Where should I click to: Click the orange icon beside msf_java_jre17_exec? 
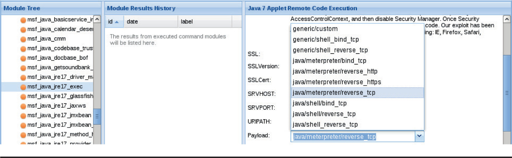(23, 87)
